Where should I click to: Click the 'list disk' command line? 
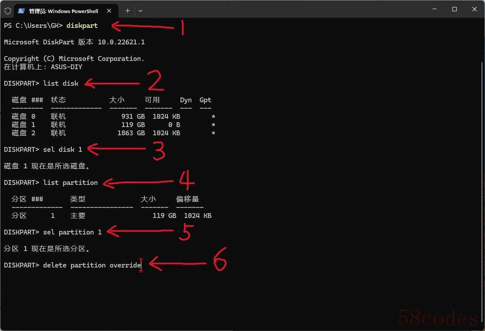(60, 84)
